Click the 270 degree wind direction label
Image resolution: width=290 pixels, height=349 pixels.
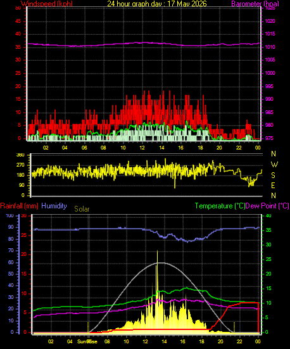pyautogui.click(x=20, y=165)
